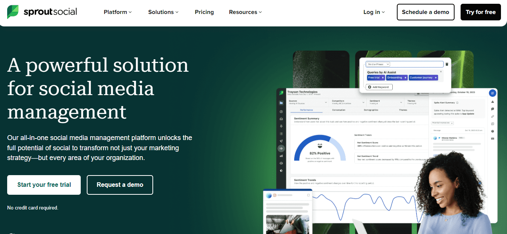The width and height of the screenshot is (507, 234).
Task: Click the alert triangle icon in right sidebar
Action: tap(492, 102)
